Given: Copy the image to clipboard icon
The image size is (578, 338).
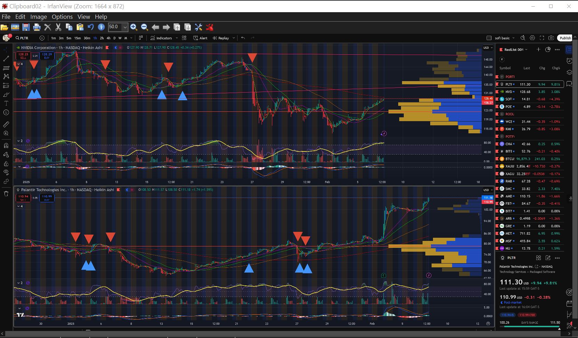Looking at the screenshot, I should point(69,27).
